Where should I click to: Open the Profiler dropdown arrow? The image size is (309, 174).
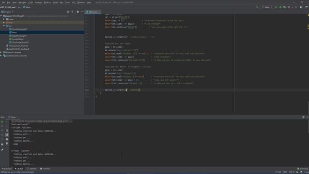(292, 7)
